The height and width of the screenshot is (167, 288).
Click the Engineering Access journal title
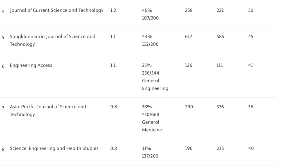31,65
